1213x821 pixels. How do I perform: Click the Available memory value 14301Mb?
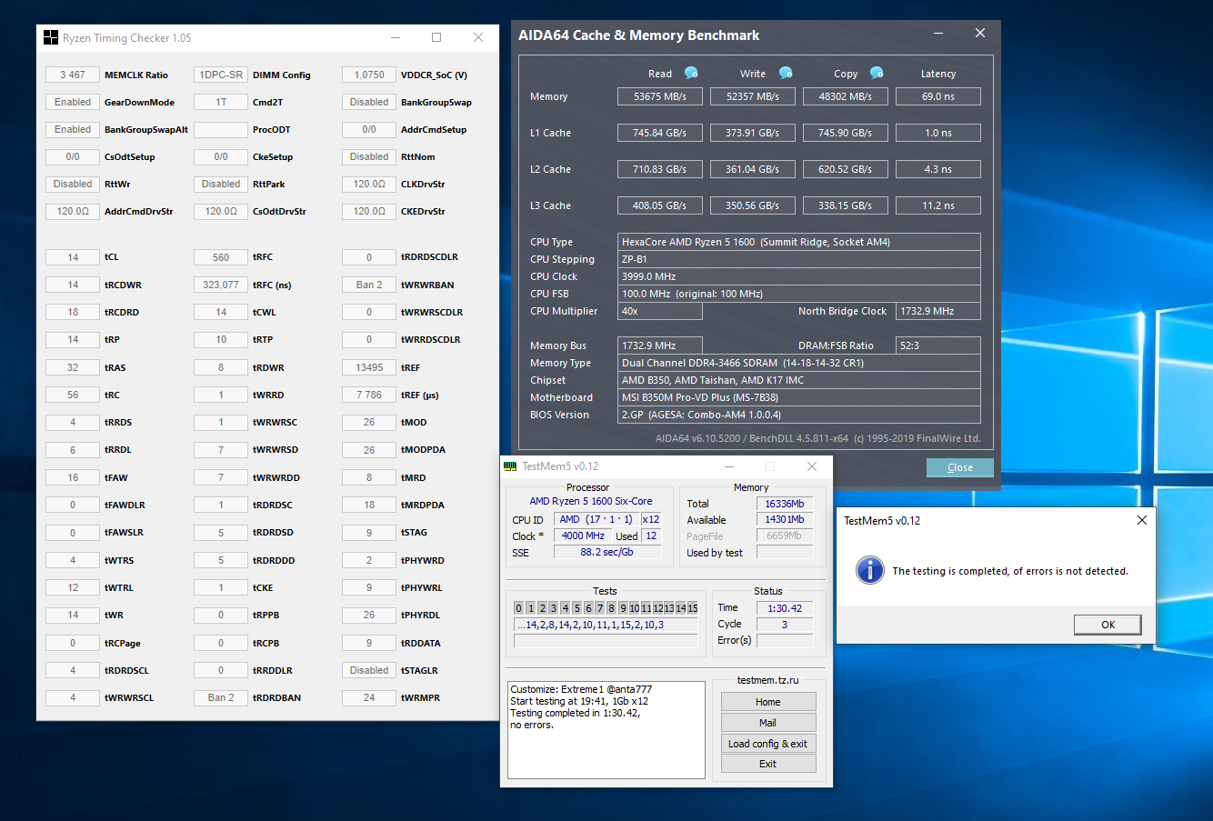(x=785, y=520)
